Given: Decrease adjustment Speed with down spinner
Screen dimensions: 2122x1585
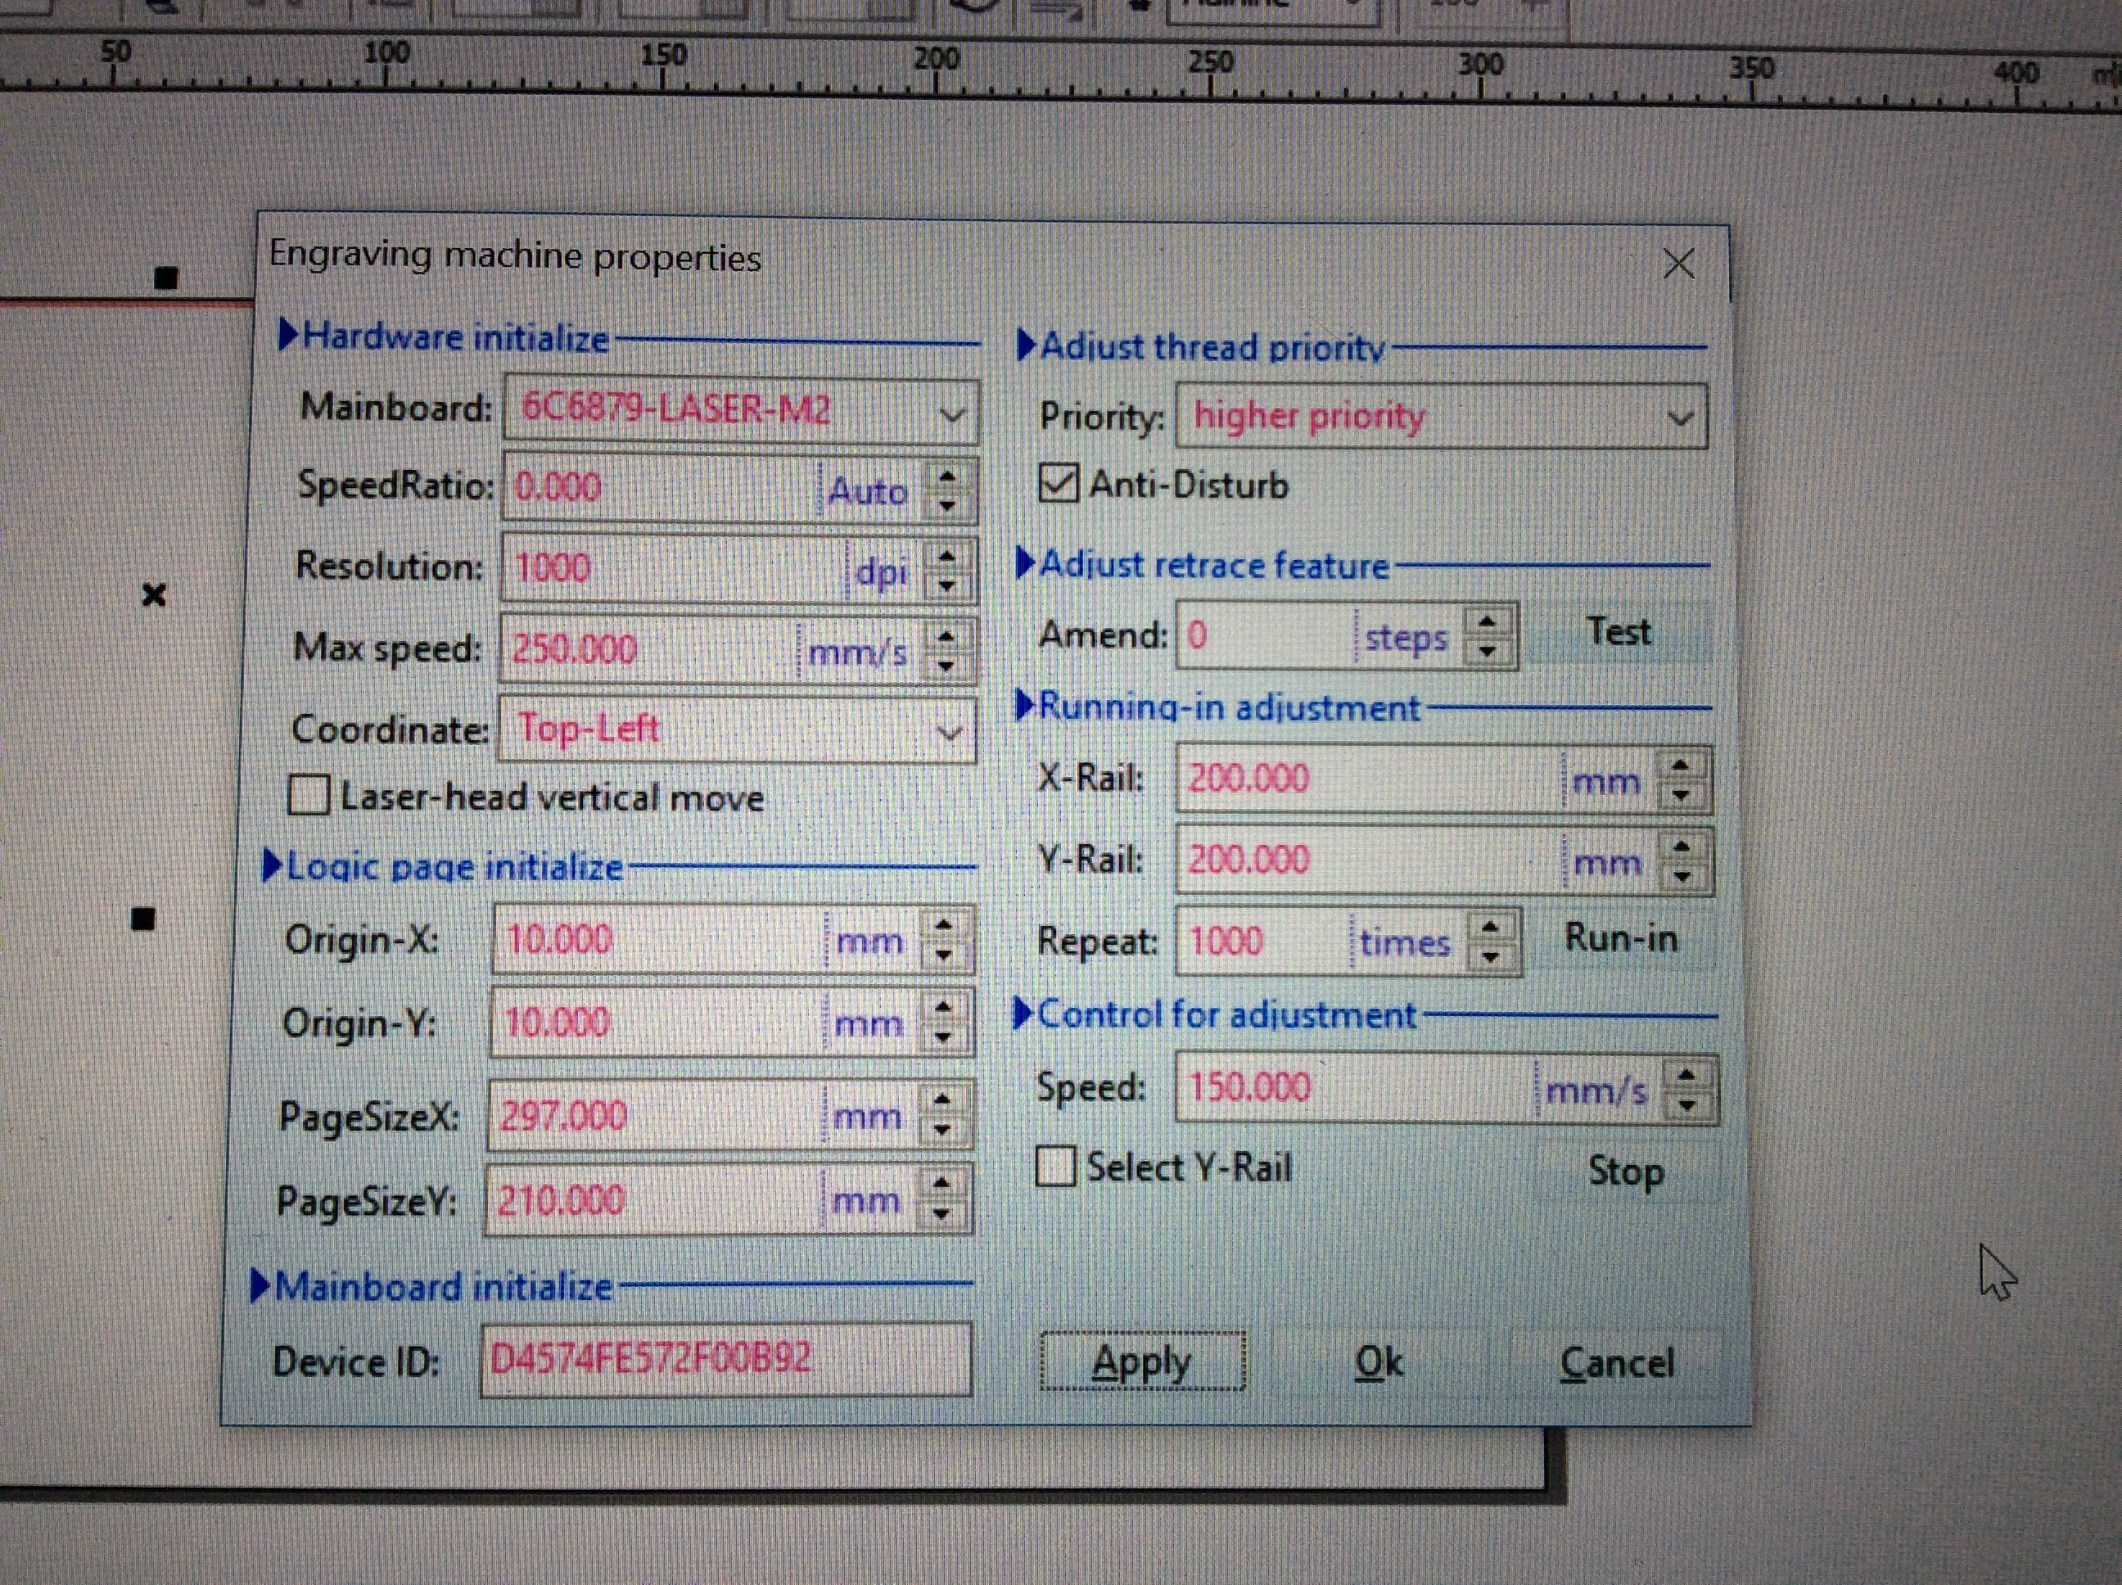Looking at the screenshot, I should pos(1687,1105).
